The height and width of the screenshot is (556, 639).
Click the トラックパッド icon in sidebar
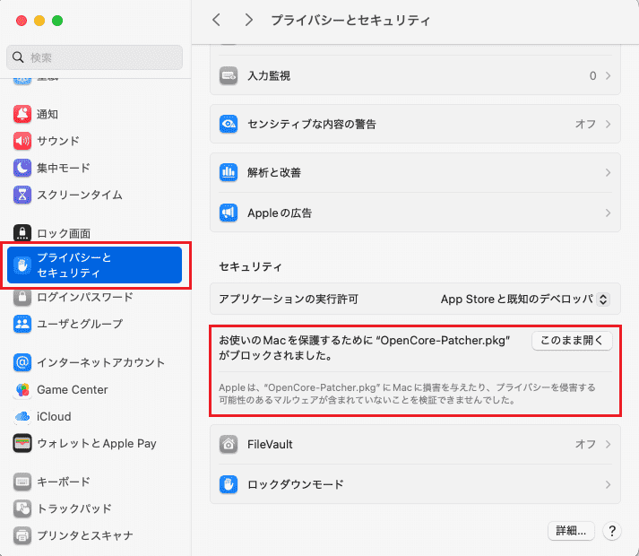pos(22,508)
